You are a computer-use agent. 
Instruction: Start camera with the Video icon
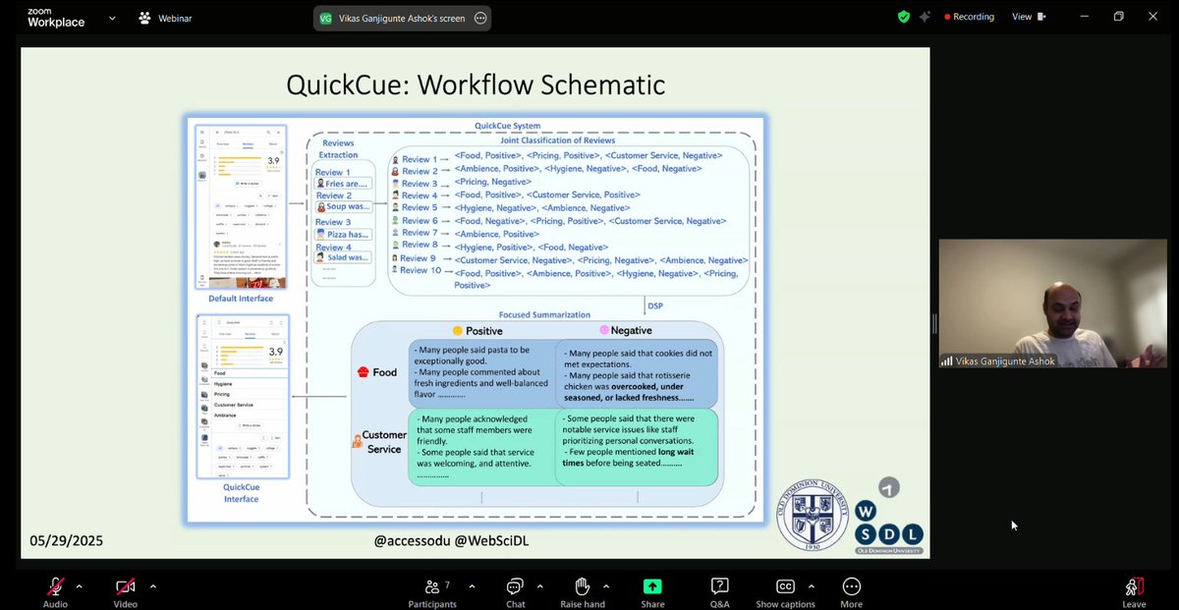tap(125, 586)
